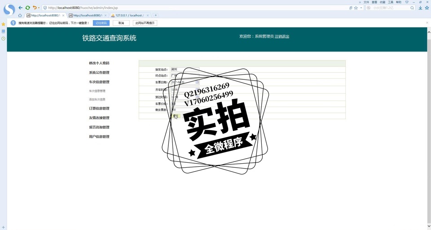
Task: Expand the 订票信息管理 sidebar section
Action: coord(99,108)
